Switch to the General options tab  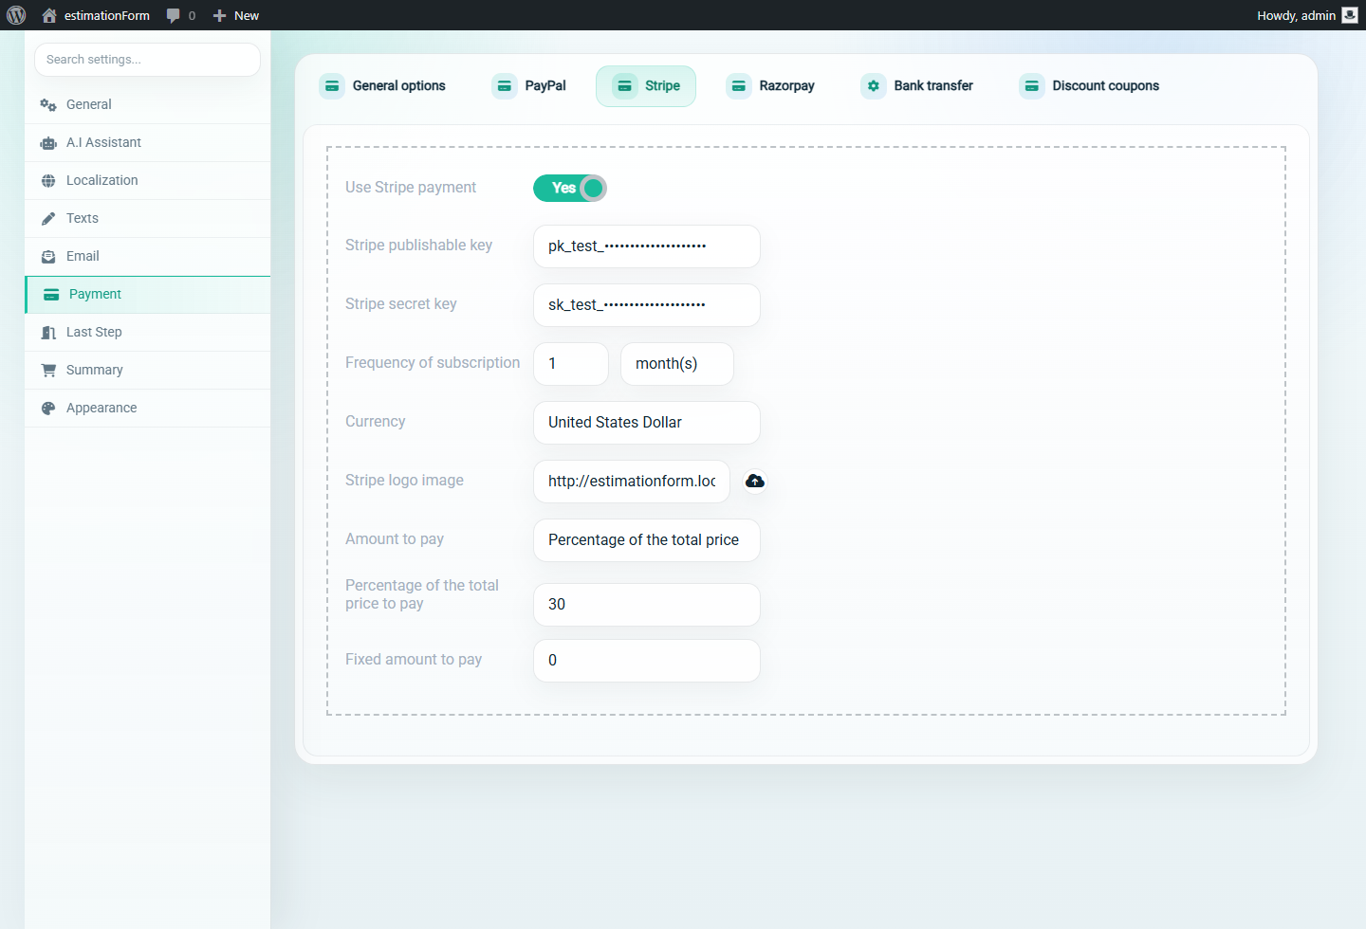click(x=383, y=86)
